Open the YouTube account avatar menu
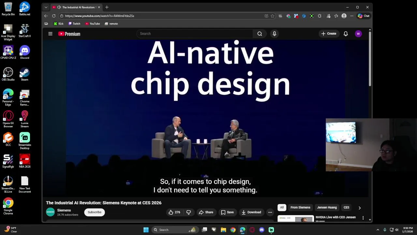 358,34
